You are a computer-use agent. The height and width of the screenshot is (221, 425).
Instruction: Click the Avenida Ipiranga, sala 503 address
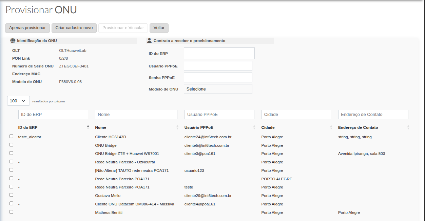362,154
